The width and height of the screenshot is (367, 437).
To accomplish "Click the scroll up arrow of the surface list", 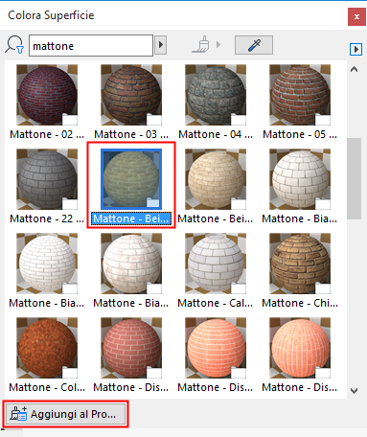I will 354,69.
